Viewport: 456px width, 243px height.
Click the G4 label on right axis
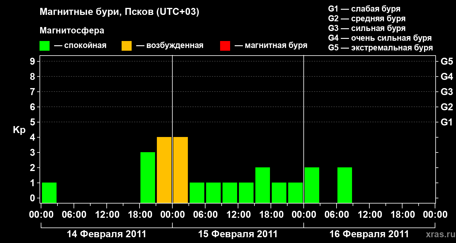tap(447, 77)
